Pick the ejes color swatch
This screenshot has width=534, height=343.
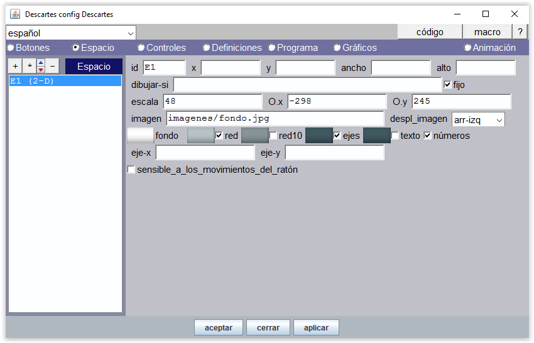319,136
